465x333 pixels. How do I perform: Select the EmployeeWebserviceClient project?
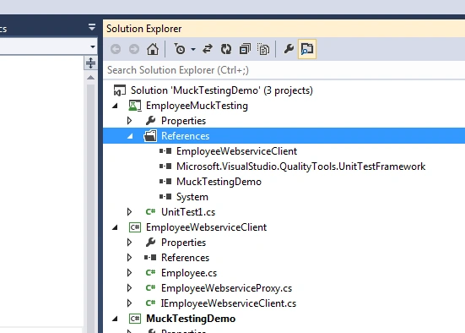coord(206,227)
